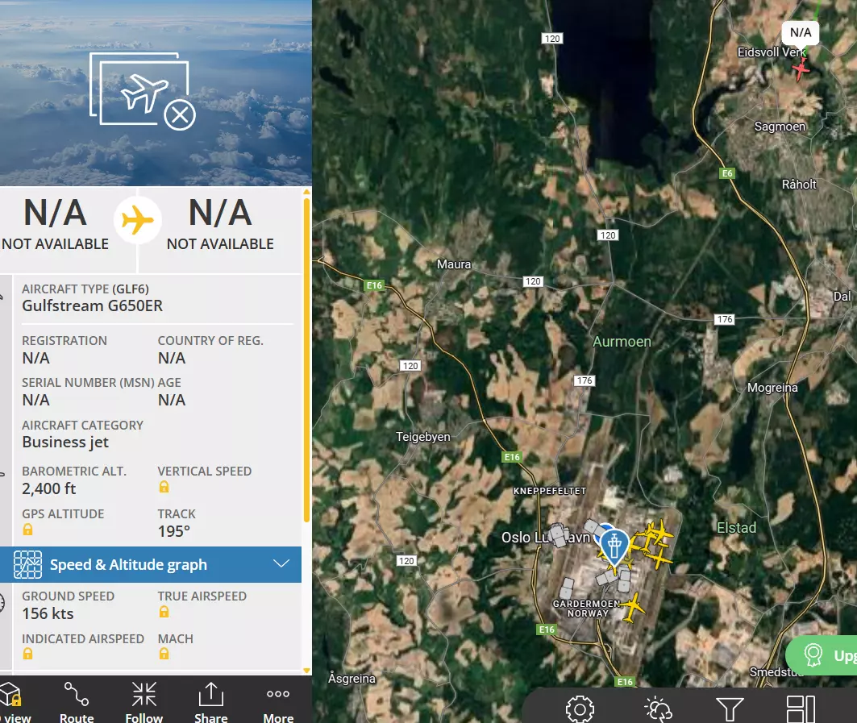Open map settings gear
The height and width of the screenshot is (723, 857).
(580, 709)
